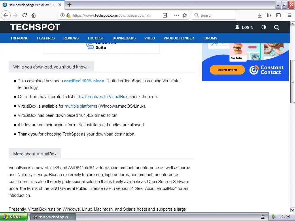Select the 'Now downloading: VirtualBox' tab
Viewport: 295px width, 221px height.
pos(32,5)
